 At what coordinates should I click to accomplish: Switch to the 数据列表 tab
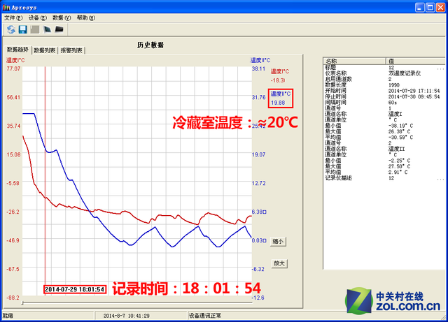44,50
